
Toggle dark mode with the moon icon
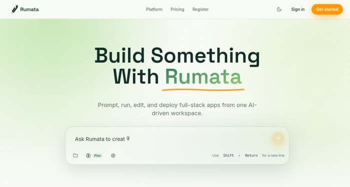point(279,10)
